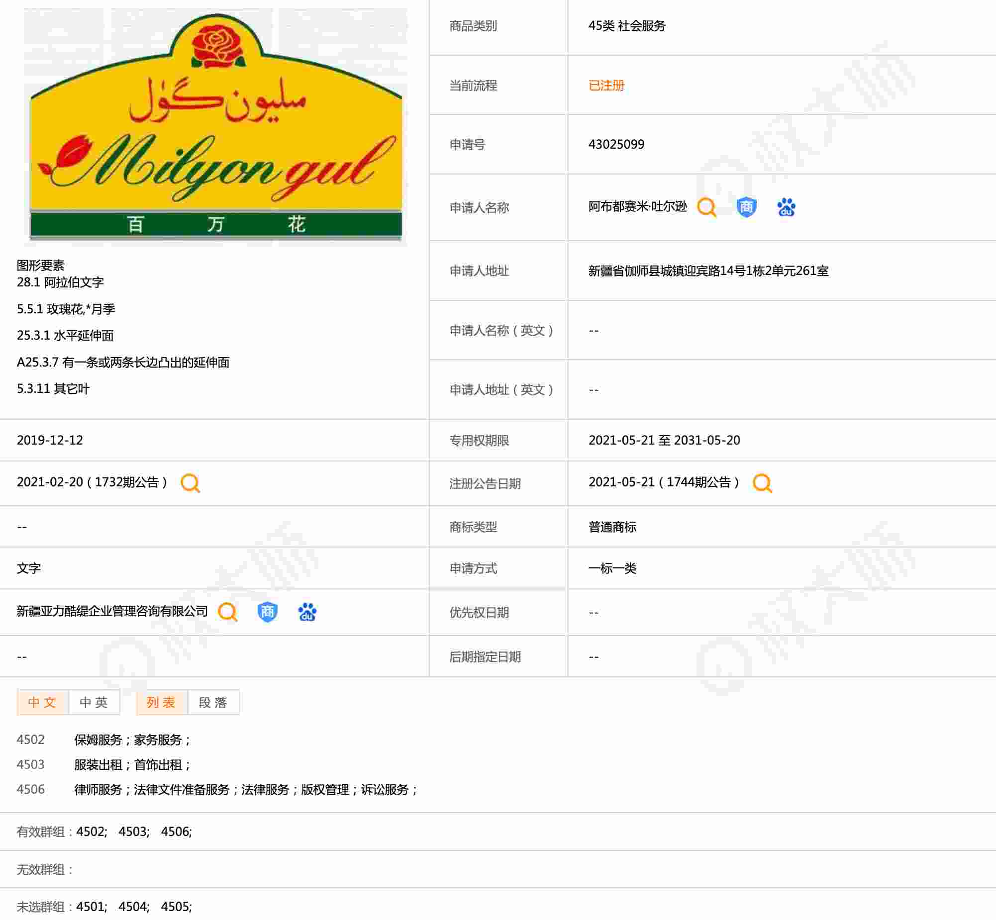Image resolution: width=996 pixels, height=920 pixels.
Task: Switch to 中文 language view
Action: pyautogui.click(x=42, y=703)
